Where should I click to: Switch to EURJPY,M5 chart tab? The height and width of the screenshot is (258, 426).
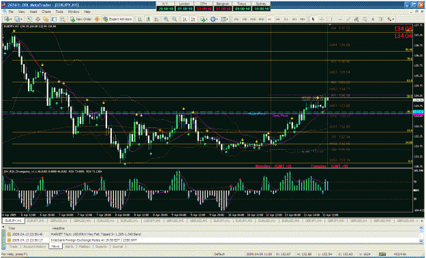point(36,221)
